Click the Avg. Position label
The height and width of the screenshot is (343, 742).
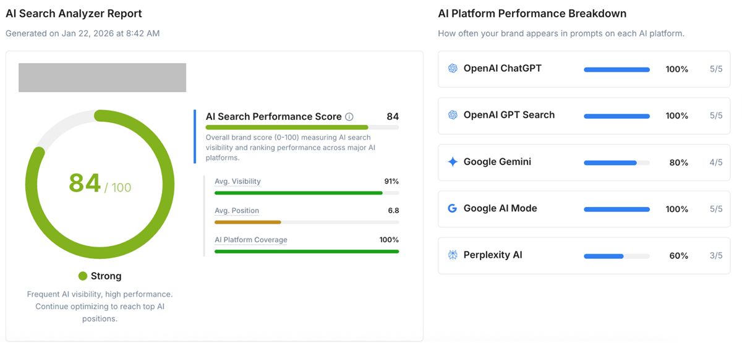(237, 211)
